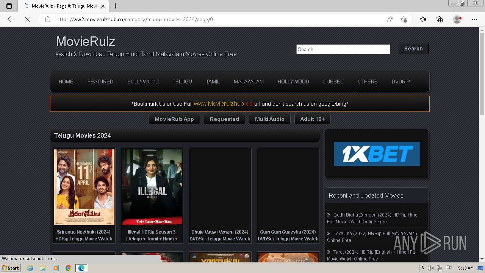Switch to Edge taskbar button
Screen dimensions: 485x273
click(x=81, y=268)
